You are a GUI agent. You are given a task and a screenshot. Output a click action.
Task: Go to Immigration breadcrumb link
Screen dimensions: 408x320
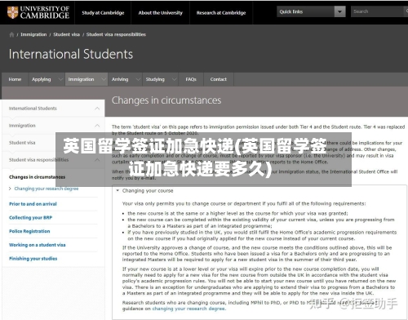coord(33,34)
